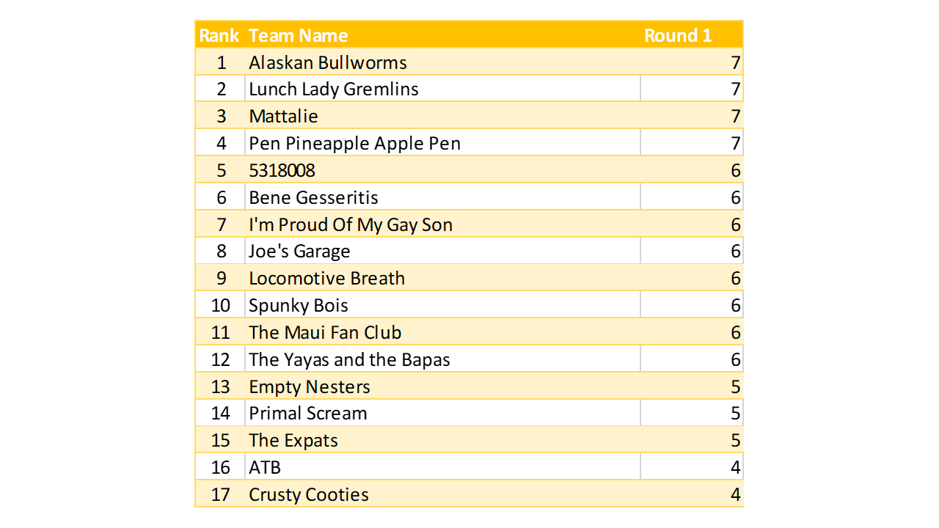
Task: Click team name 5318008
Action: 282,170
